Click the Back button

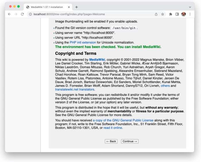coord(111,141)
